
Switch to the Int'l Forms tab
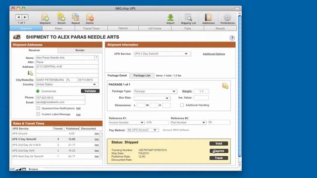[x=155, y=29]
